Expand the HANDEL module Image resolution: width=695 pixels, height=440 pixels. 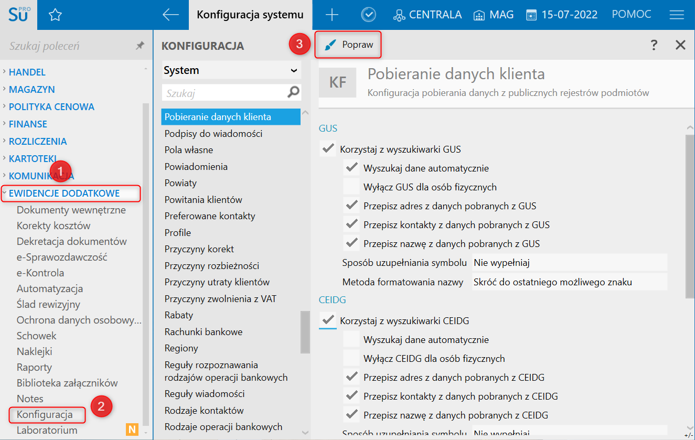pos(27,72)
